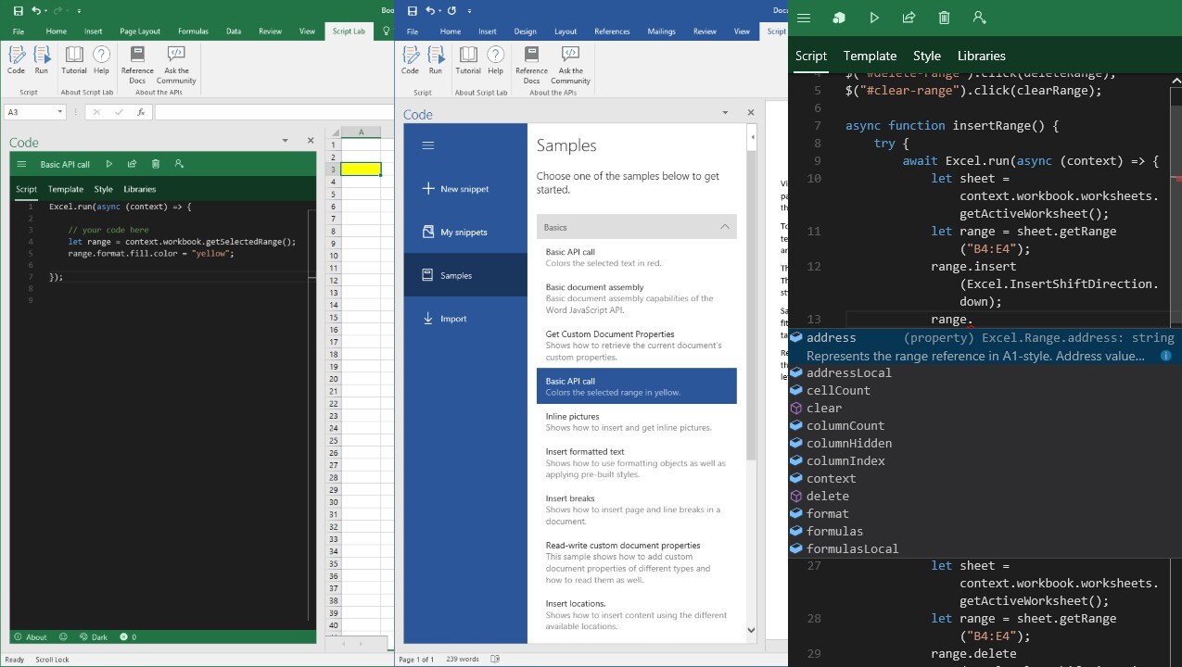Click the account icon in Excel Script Lab pane
Screen dimensions: 1182x667
tap(178, 164)
